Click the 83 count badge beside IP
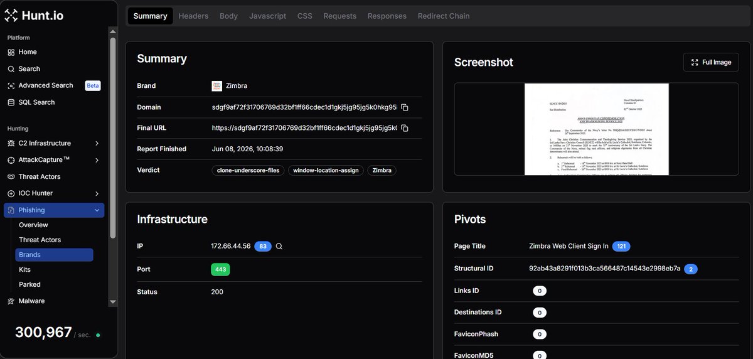 click(x=263, y=246)
